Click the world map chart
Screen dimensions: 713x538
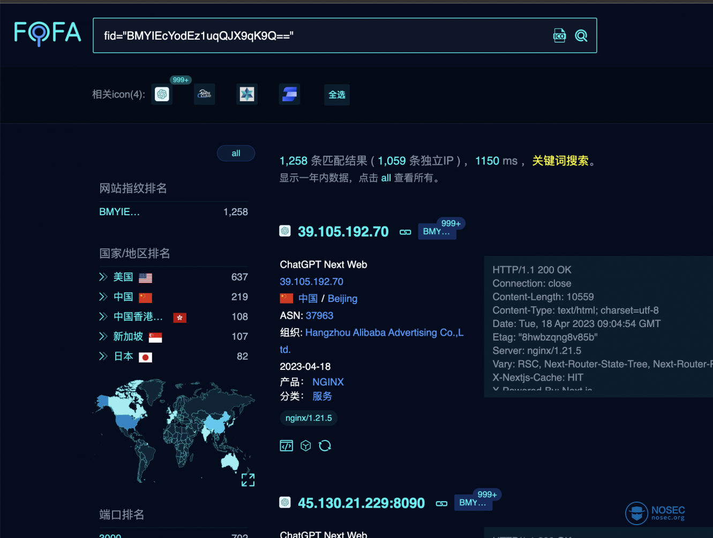(x=174, y=431)
